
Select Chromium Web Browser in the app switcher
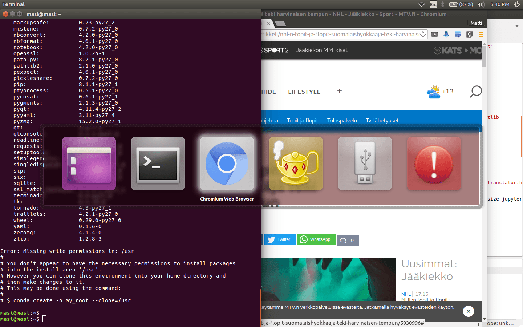click(x=227, y=163)
